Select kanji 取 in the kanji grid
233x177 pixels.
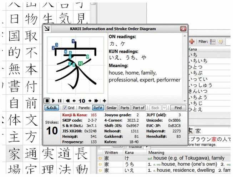coord(31,36)
